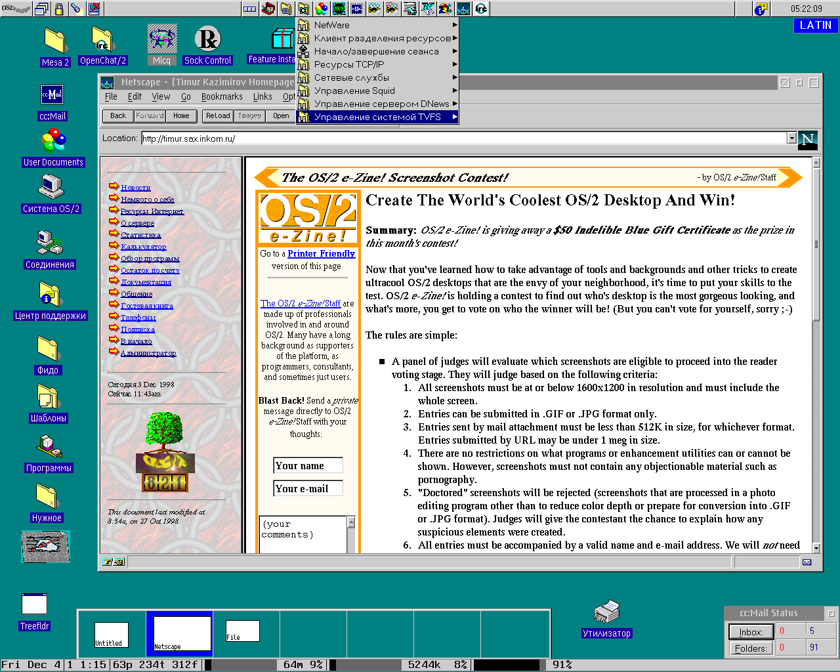Open the Netscape Bookmarks menu
840x672 pixels.
tap(222, 96)
